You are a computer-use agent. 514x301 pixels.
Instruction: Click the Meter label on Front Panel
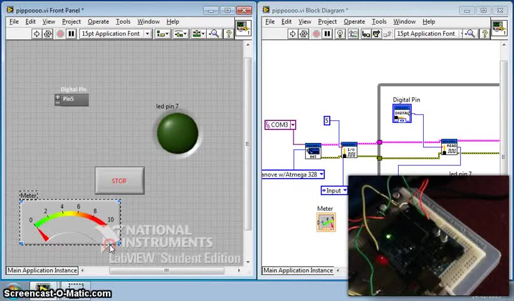(x=28, y=196)
